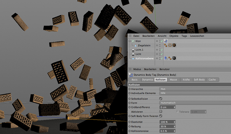231x134 pixels.
Task: Select the checkerboard texture tag on Ziegelstein
Action: (x=170, y=46)
